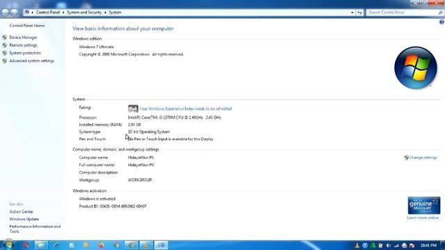The image size is (445, 250).
Task: Expand breadcrumb arrow after Control Panel
Action: [63, 12]
